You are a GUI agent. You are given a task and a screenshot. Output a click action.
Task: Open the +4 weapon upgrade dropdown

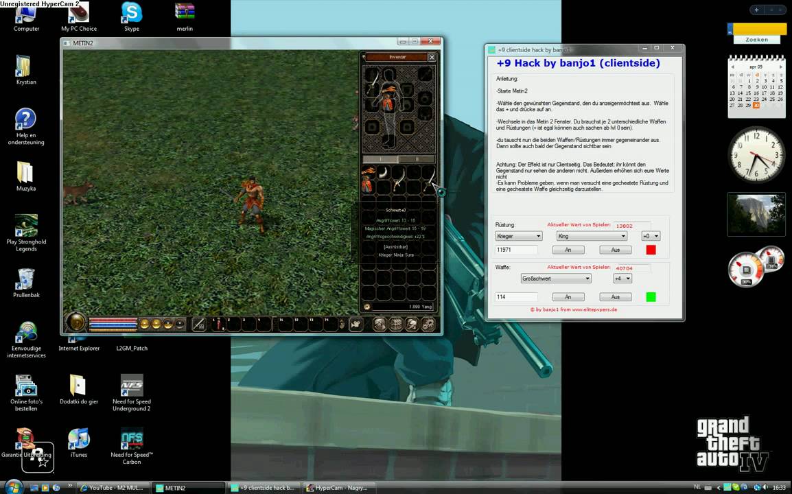click(622, 279)
